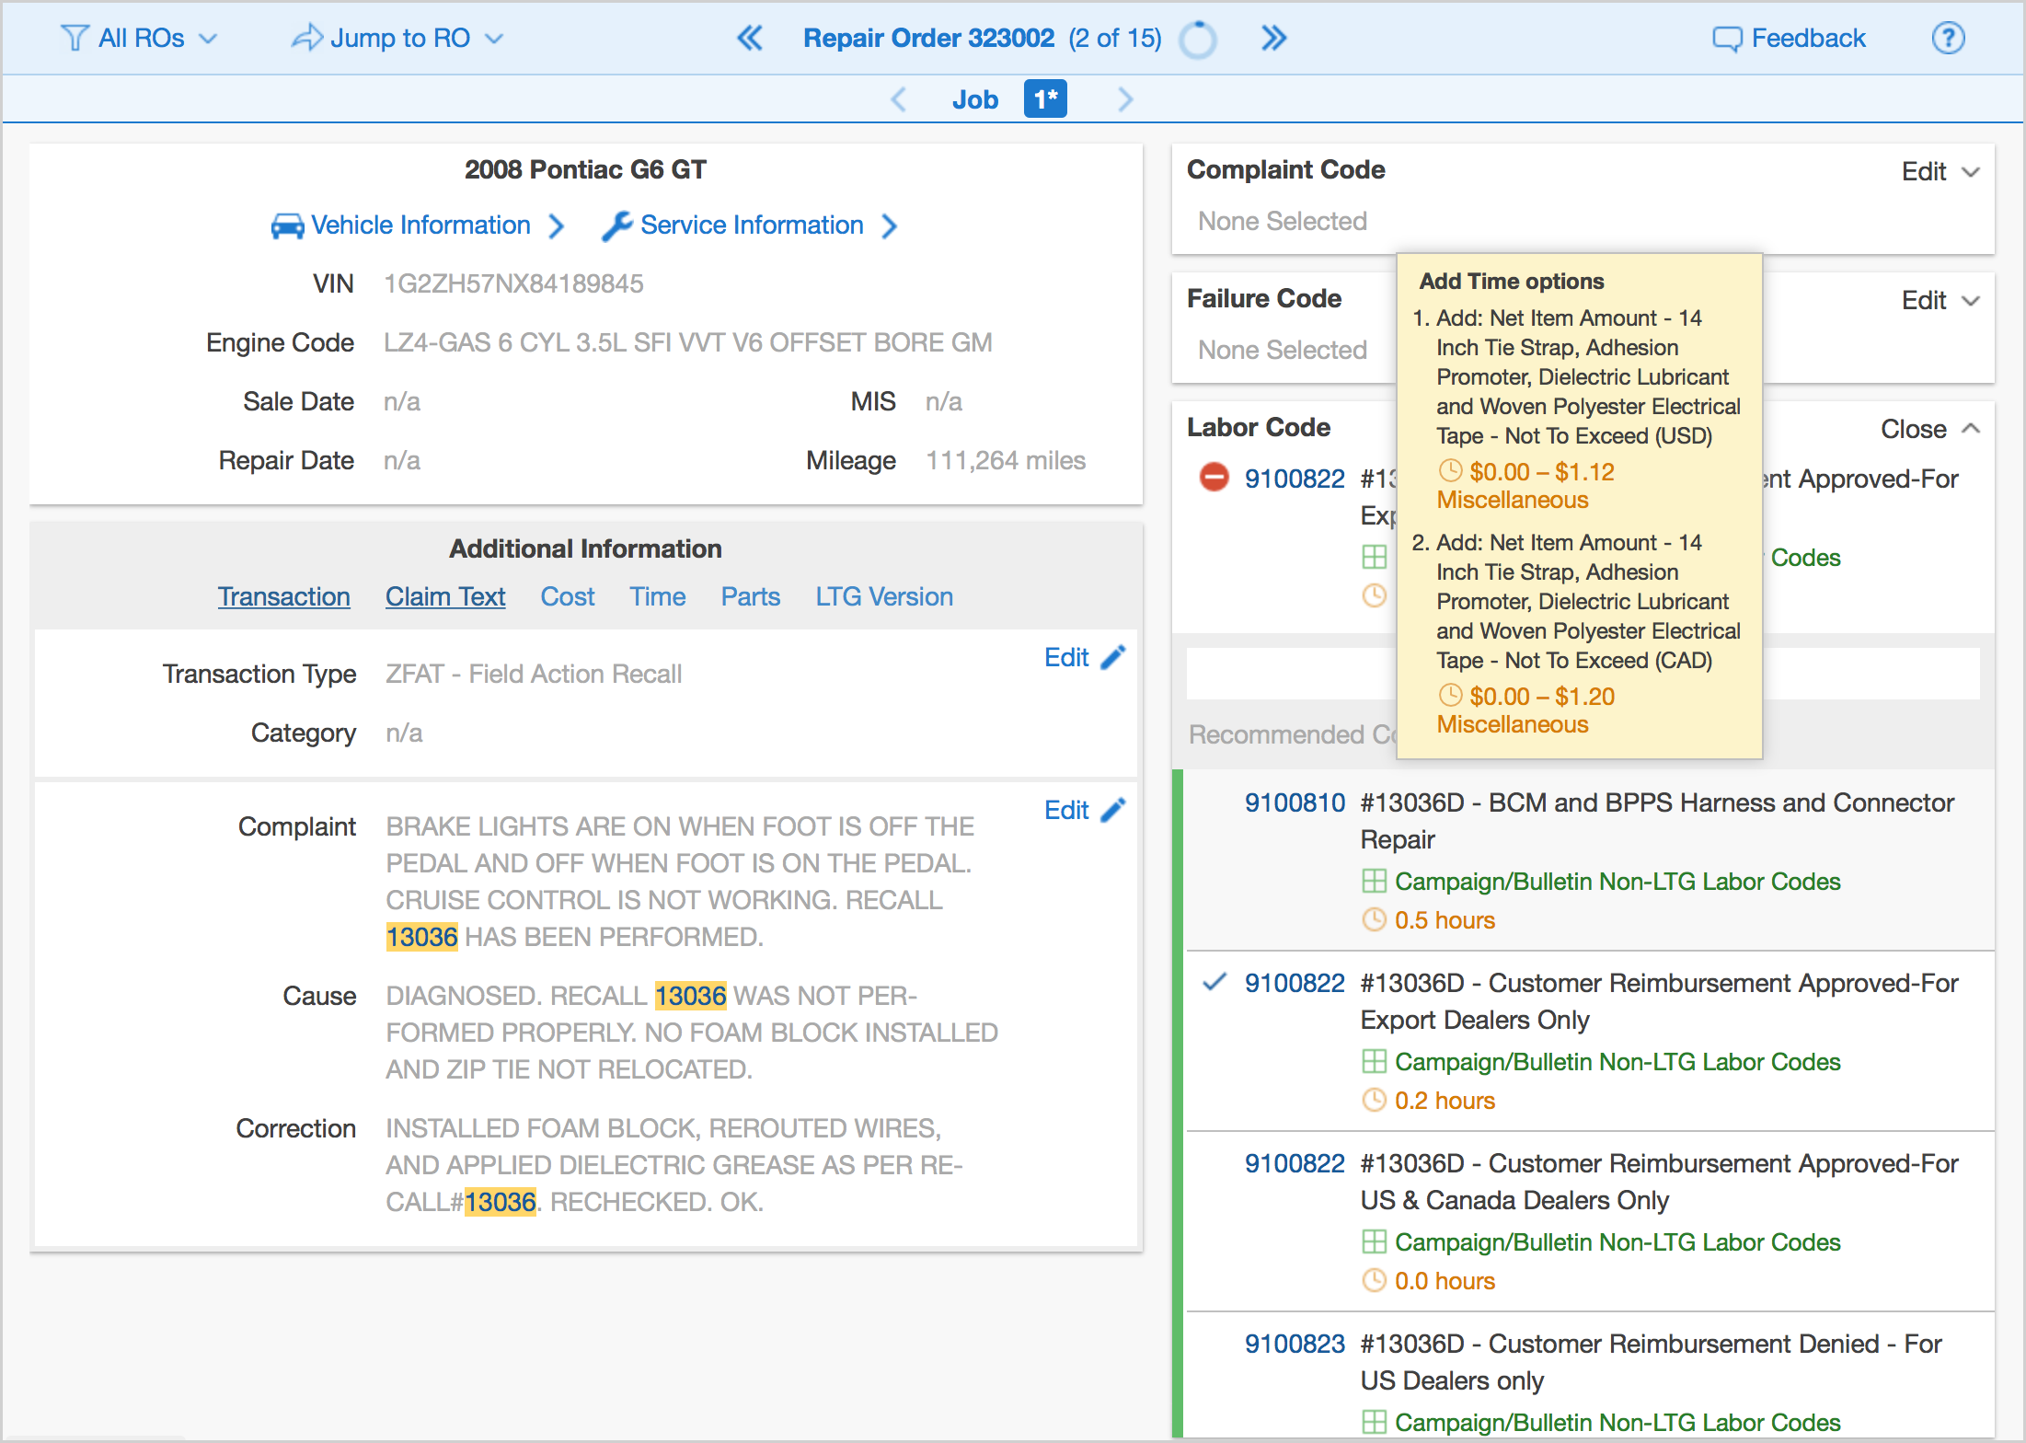The height and width of the screenshot is (1443, 2026).
Task: Click chevron next to Complaint Code Edit
Action: coord(1970,172)
